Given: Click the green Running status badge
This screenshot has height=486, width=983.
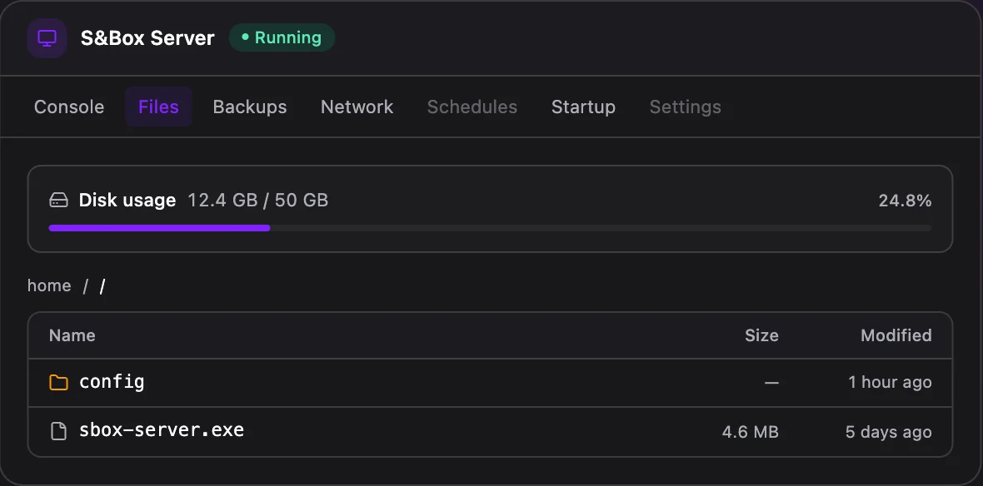Looking at the screenshot, I should (x=282, y=37).
